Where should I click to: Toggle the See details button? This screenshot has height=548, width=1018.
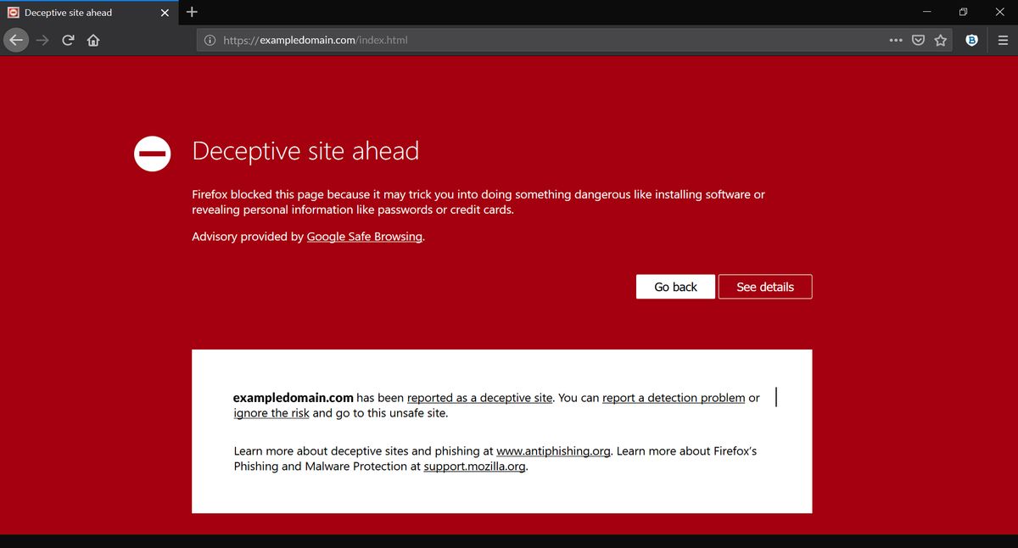point(764,287)
